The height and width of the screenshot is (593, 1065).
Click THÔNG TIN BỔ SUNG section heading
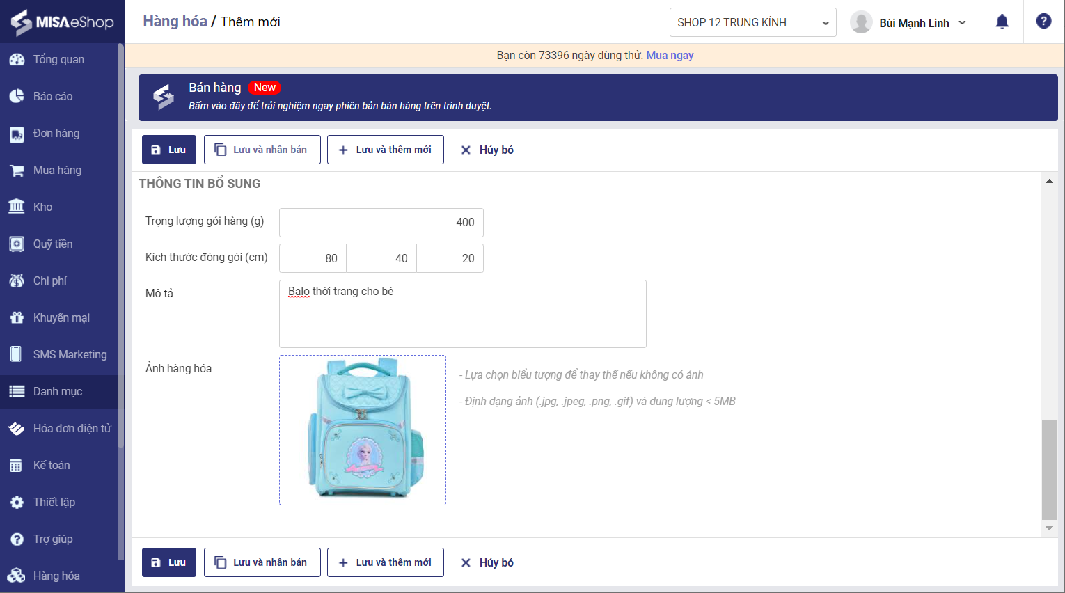tap(200, 184)
